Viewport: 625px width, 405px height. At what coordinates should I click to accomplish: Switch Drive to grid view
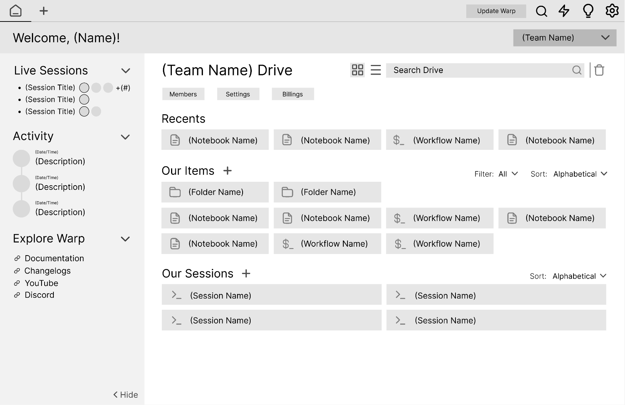pos(357,70)
